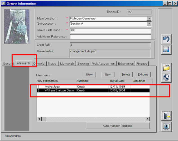Click the exit door icon
This screenshot has width=178, height=141.
(x=166, y=115)
